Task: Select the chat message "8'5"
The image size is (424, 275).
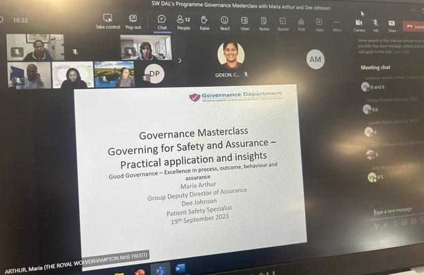Action: [x=380, y=177]
